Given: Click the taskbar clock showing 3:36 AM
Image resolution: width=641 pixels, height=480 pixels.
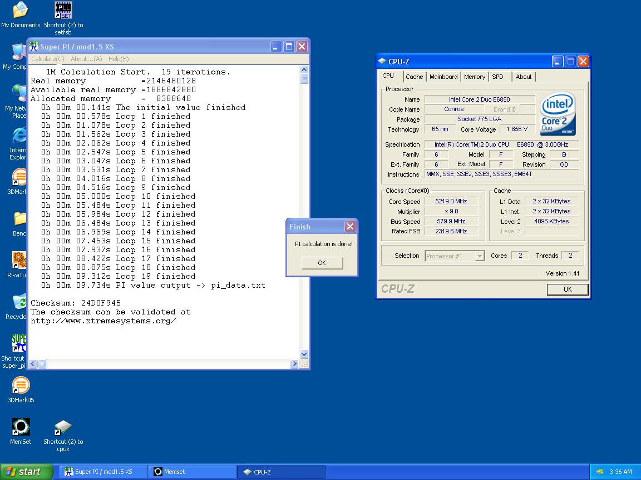Looking at the screenshot, I should coord(620,472).
